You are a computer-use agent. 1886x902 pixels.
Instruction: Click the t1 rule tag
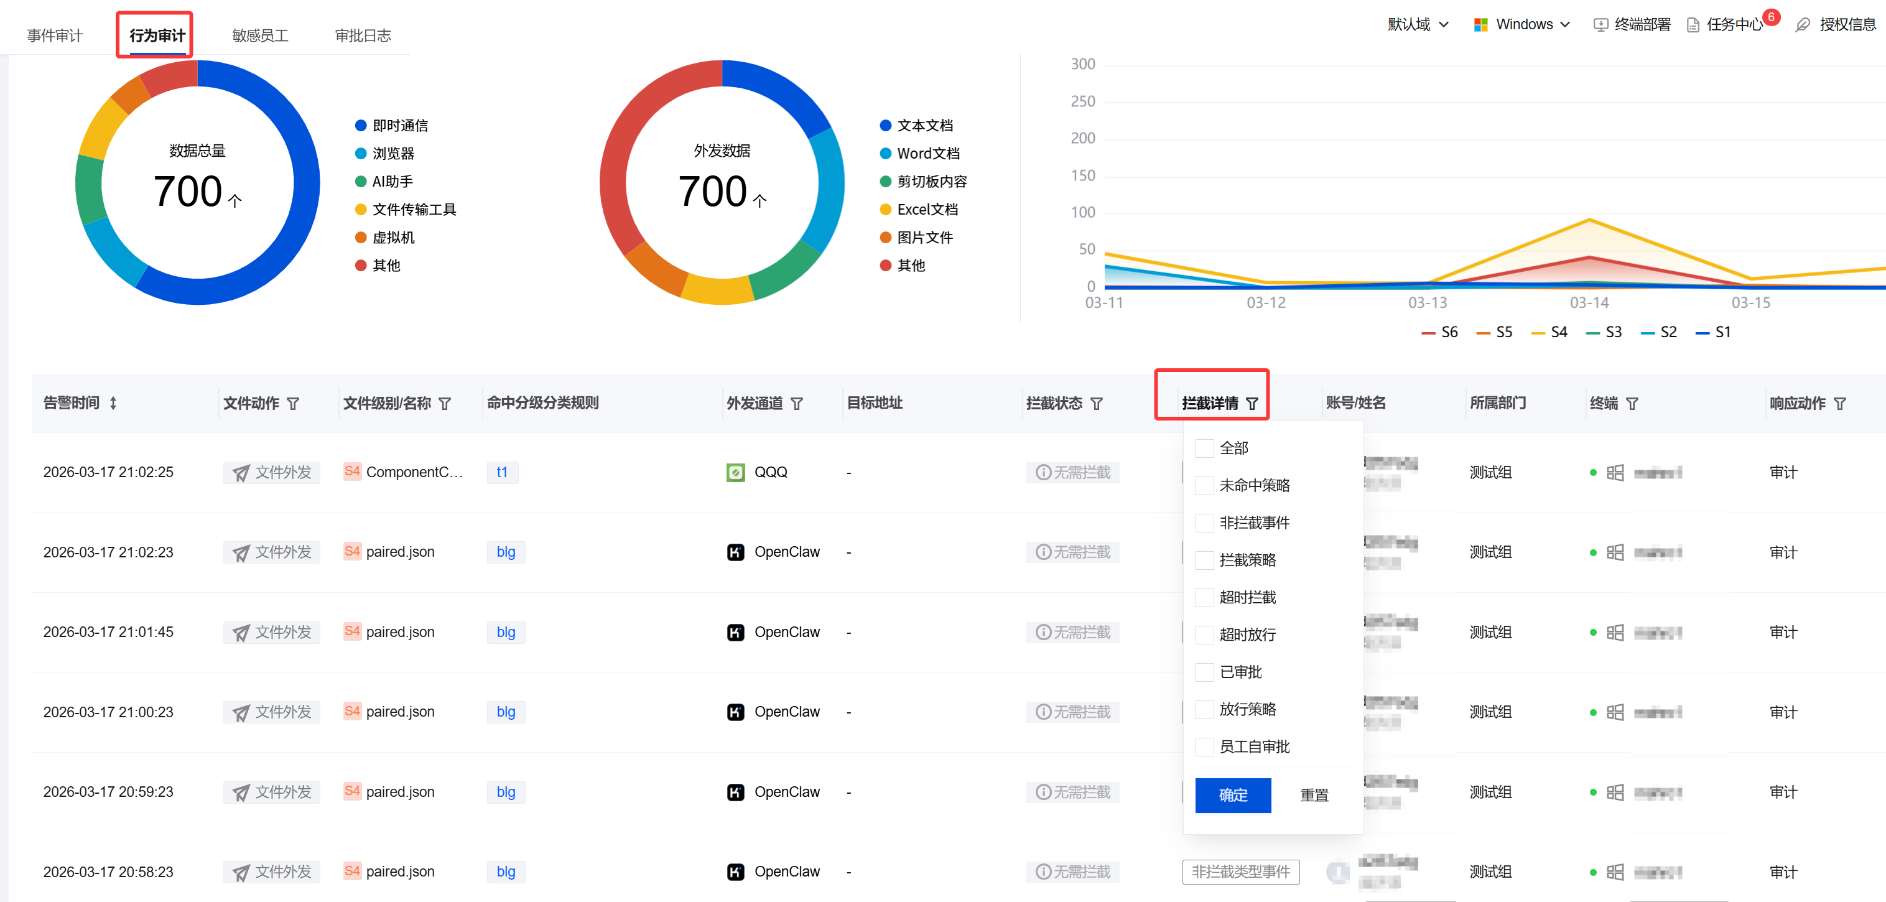coord(502,472)
